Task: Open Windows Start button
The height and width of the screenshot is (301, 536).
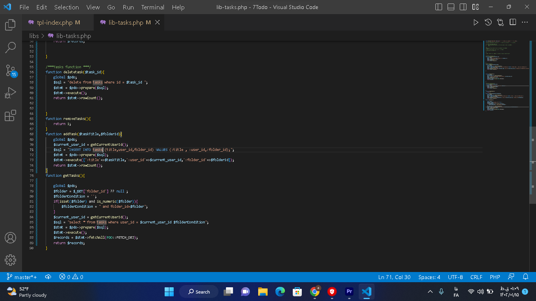Action: (169, 292)
